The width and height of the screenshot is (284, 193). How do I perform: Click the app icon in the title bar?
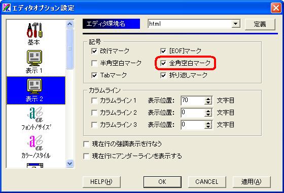coord(7,8)
